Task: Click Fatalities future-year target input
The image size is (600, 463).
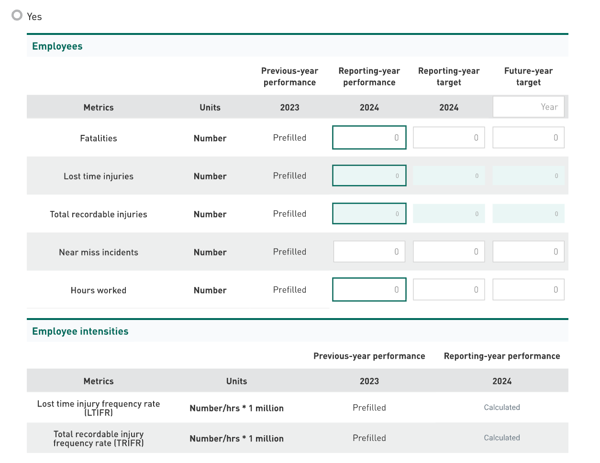Action: (528, 138)
